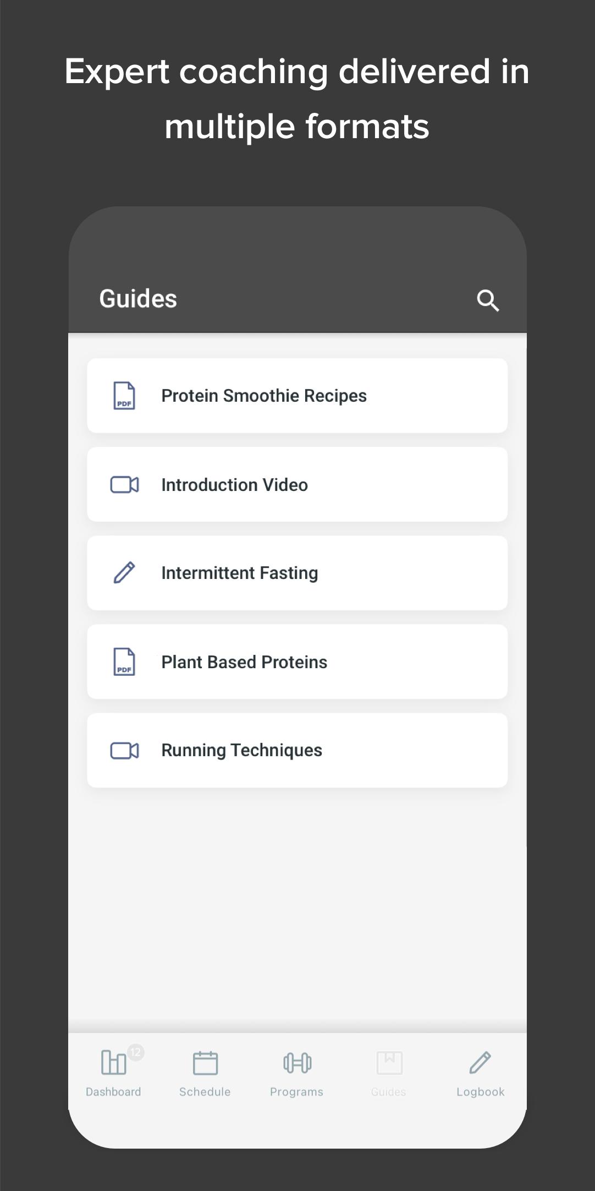The width and height of the screenshot is (595, 1191).
Task: Open search in the Guides header
Action: (x=488, y=301)
